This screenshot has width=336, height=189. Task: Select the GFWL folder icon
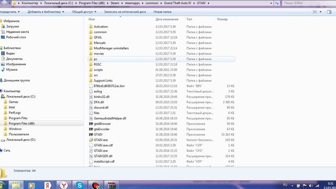pos(91,37)
